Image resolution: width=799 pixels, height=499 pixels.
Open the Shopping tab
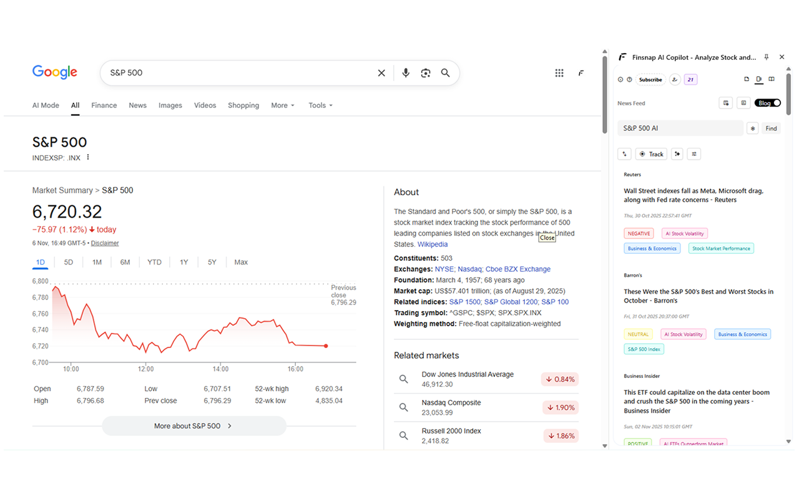tap(243, 105)
